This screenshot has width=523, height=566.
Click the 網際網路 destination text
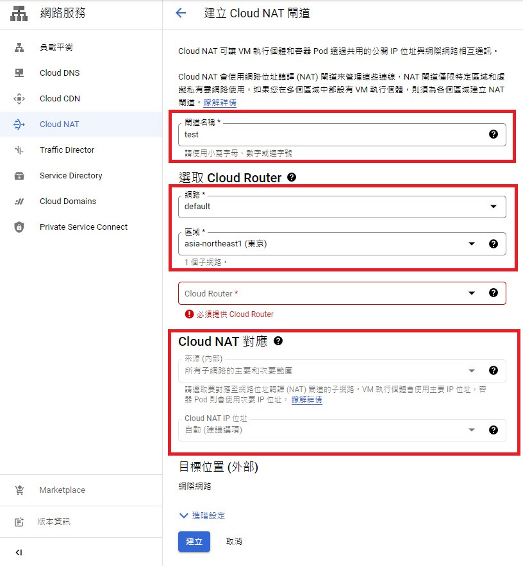click(x=195, y=486)
